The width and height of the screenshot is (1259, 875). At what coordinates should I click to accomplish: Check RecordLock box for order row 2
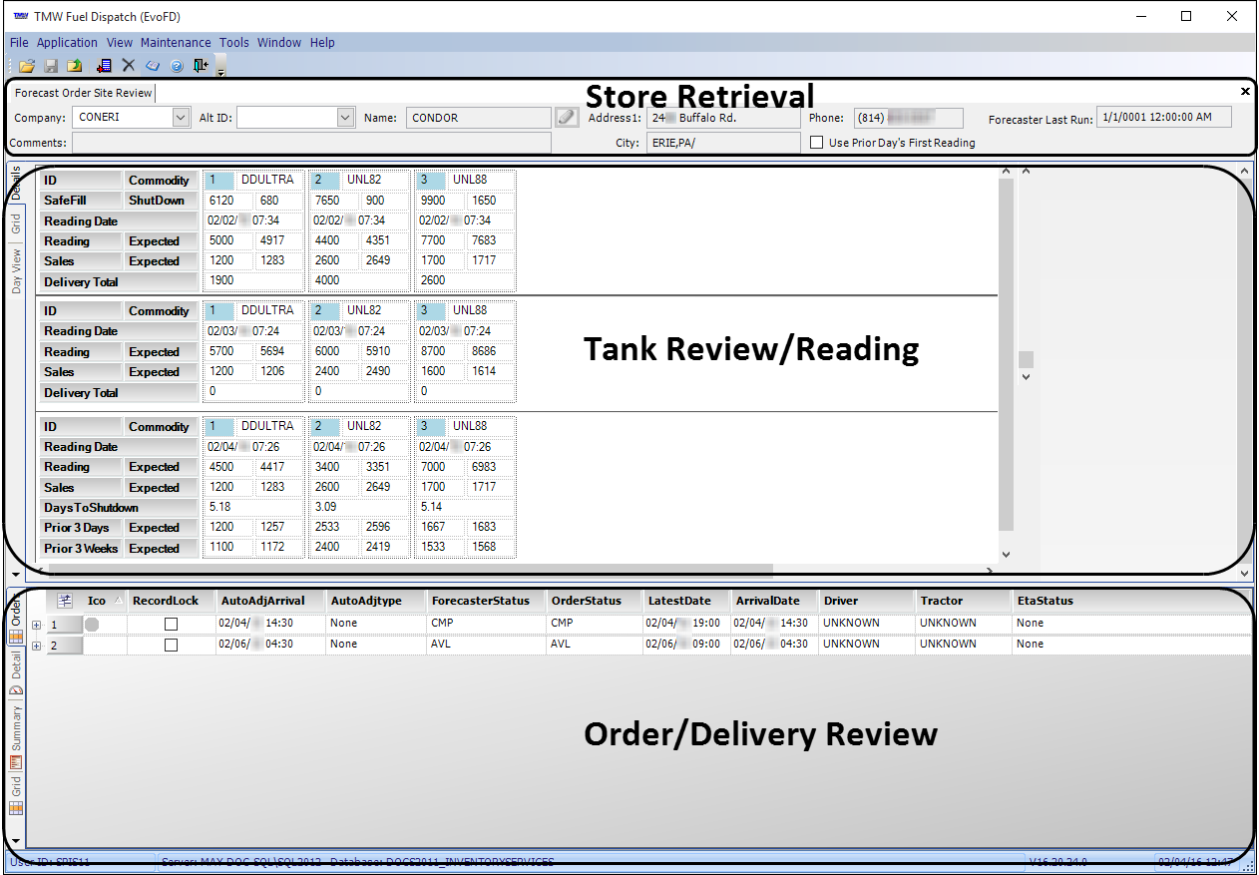[x=171, y=646]
